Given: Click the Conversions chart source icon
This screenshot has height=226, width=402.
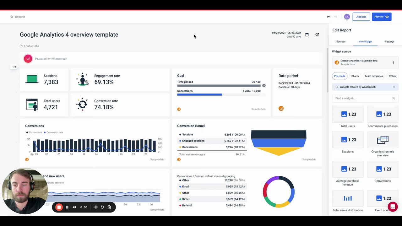Looking at the screenshot, I should click(x=27, y=159).
